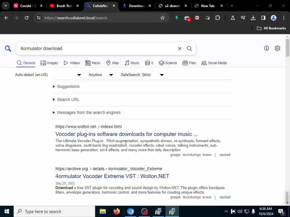The image size is (290, 217).
Task: Open the Extensions puzzle piece menu
Action: click(x=218, y=18)
